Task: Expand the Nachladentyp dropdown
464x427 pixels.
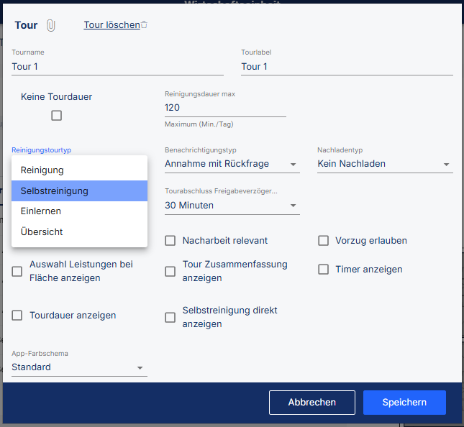Action: tap(385, 164)
